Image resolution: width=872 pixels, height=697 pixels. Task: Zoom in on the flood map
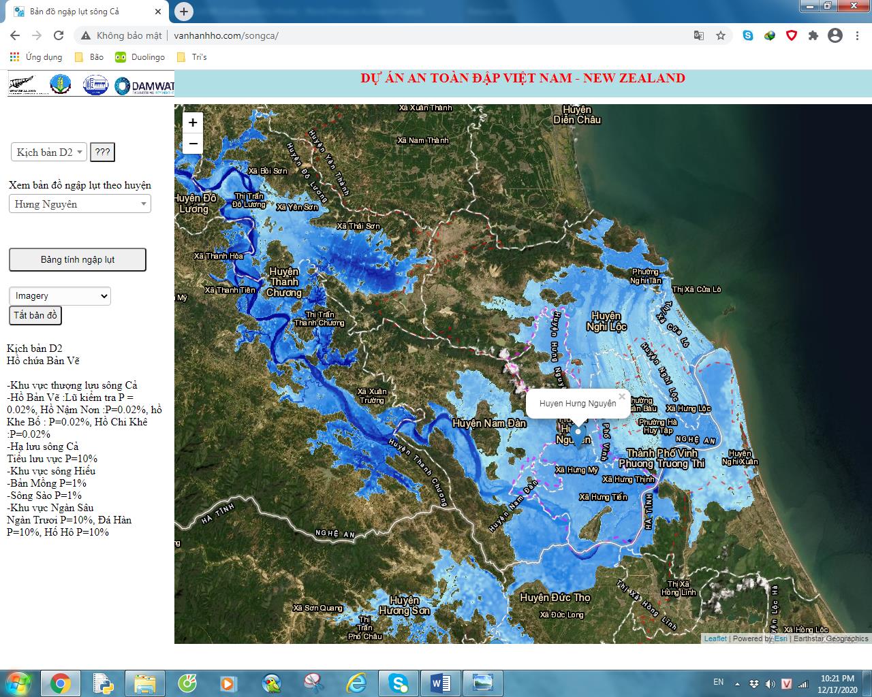(193, 123)
